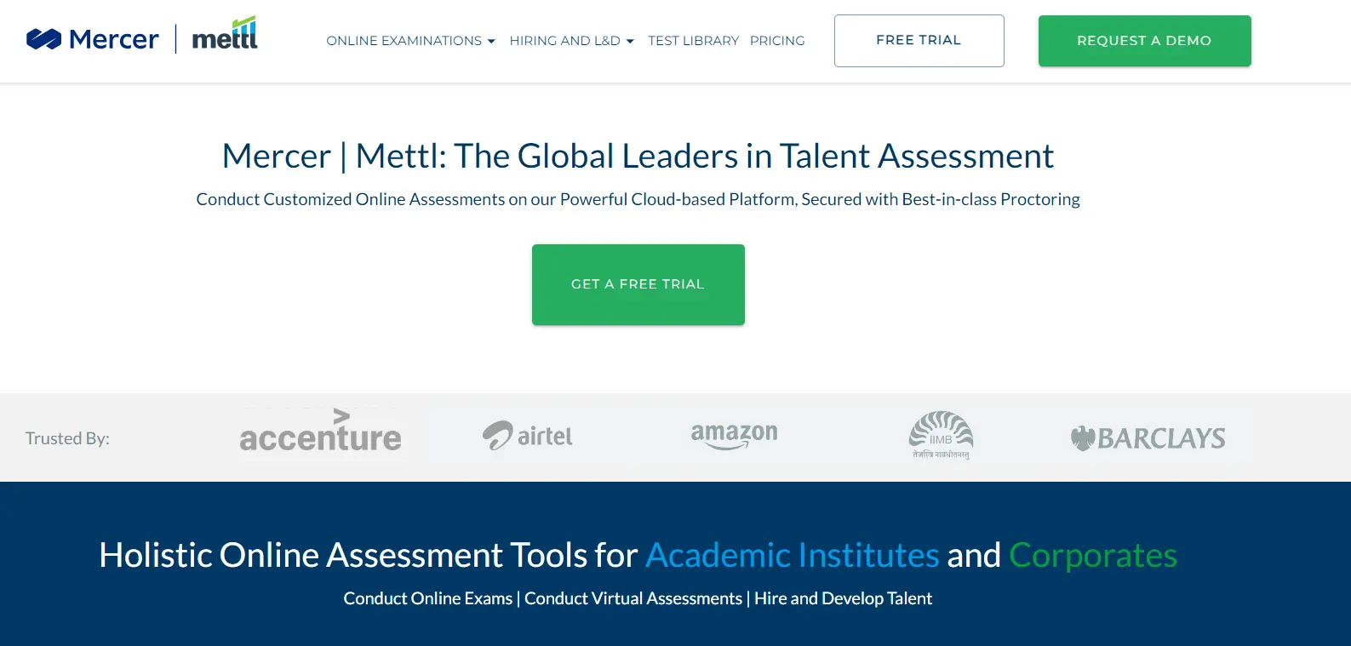Image resolution: width=1351 pixels, height=646 pixels.
Task: Click the 'Conduct Virtual Assessments' text
Action: tap(633, 598)
